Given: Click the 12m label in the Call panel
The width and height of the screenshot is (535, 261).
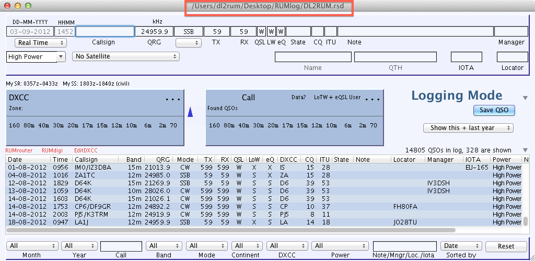Looking at the screenshot, I should (317, 125).
